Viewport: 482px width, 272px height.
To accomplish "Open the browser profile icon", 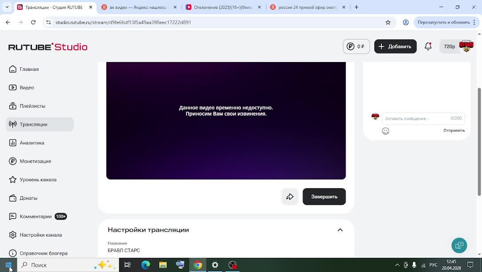I will [406, 22].
